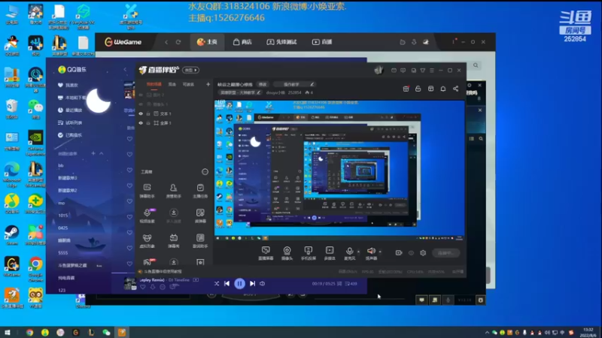Click the Windows Start button
Viewport: 602px width, 338px height.
point(7,332)
